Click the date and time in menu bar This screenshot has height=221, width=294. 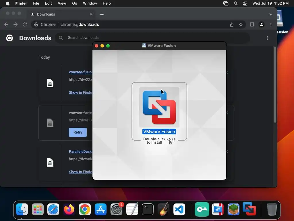tap(270, 3)
